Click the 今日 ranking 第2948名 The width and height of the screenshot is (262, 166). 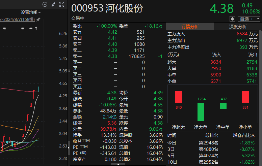(209, 143)
